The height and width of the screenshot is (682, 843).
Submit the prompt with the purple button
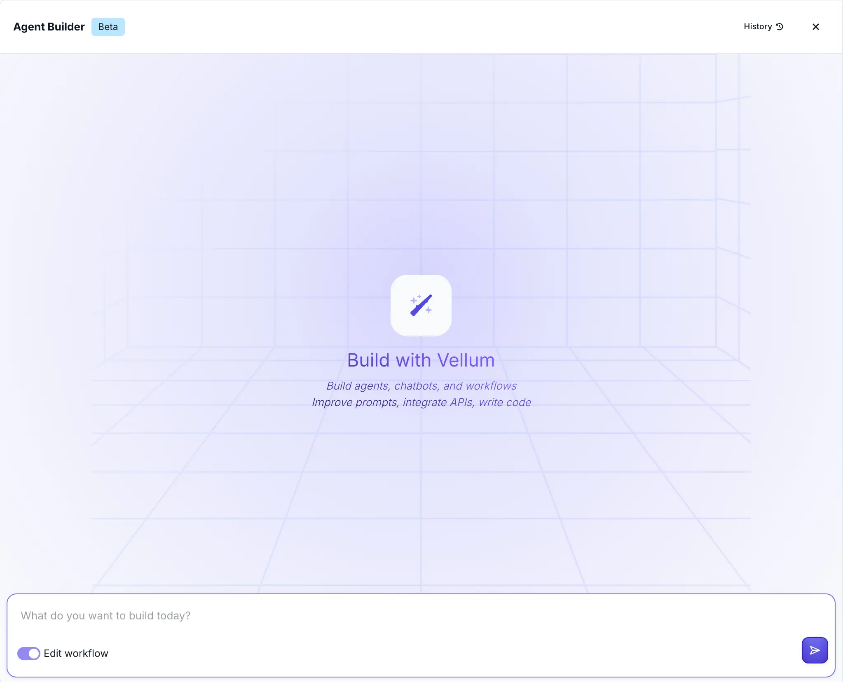point(815,650)
